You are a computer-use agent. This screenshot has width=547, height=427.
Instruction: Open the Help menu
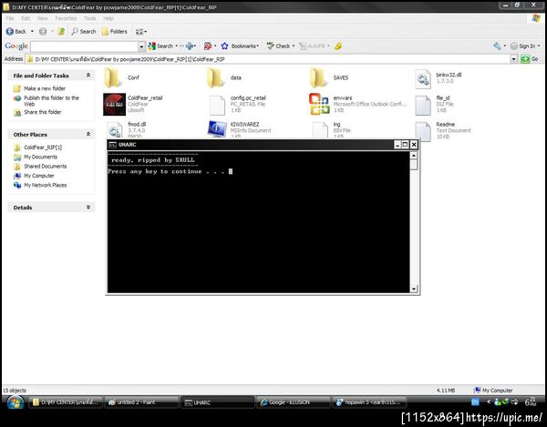click(108, 18)
